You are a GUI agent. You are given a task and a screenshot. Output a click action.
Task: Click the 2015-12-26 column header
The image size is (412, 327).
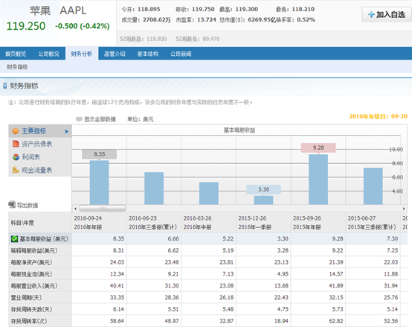pos(263,223)
